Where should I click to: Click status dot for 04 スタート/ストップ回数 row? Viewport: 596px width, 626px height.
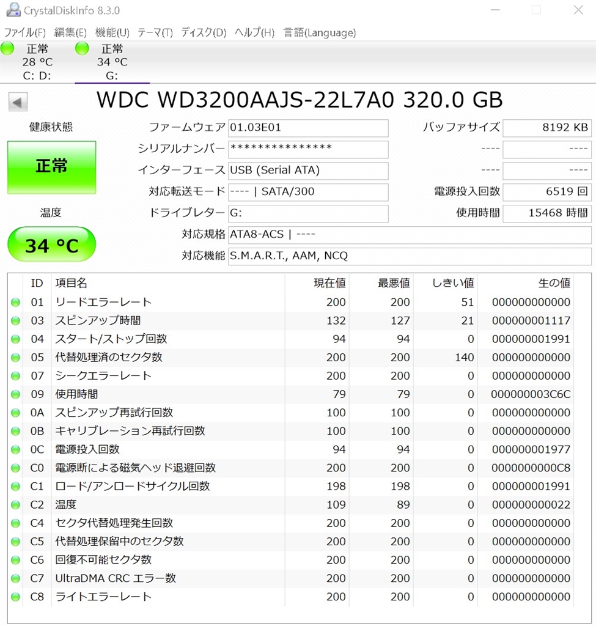tap(15, 339)
